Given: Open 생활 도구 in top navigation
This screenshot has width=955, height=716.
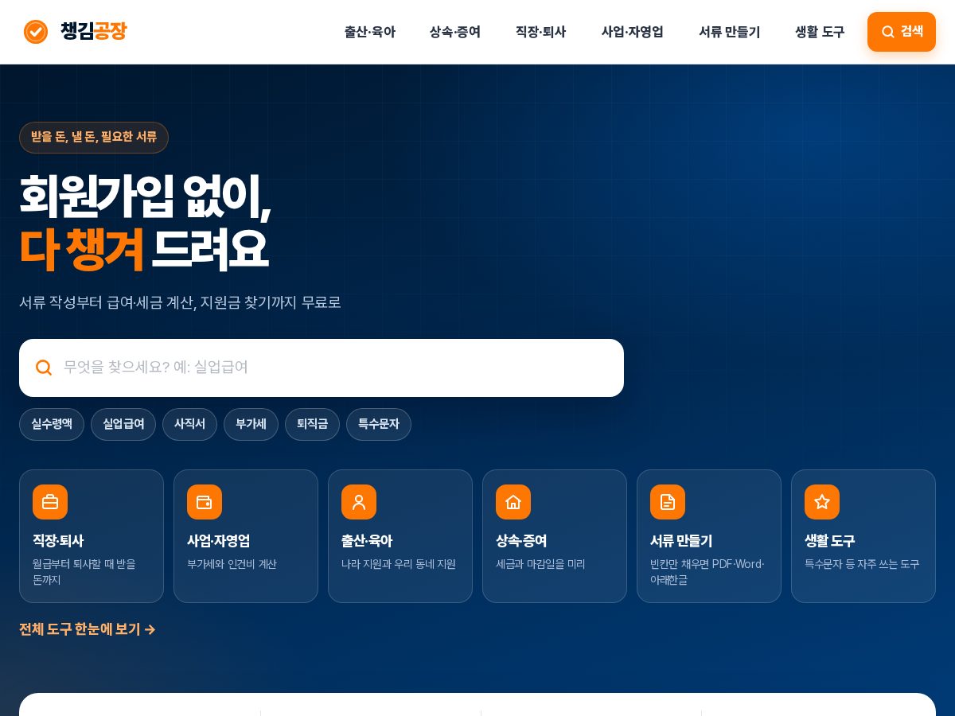Looking at the screenshot, I should [x=820, y=32].
